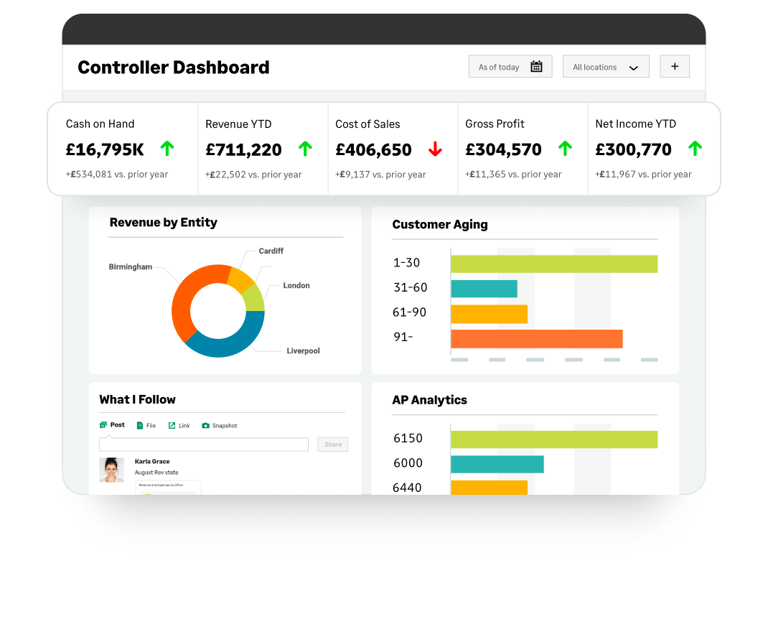Click the +£22,502 vs. prior year text
768x632 pixels.
coord(253,175)
